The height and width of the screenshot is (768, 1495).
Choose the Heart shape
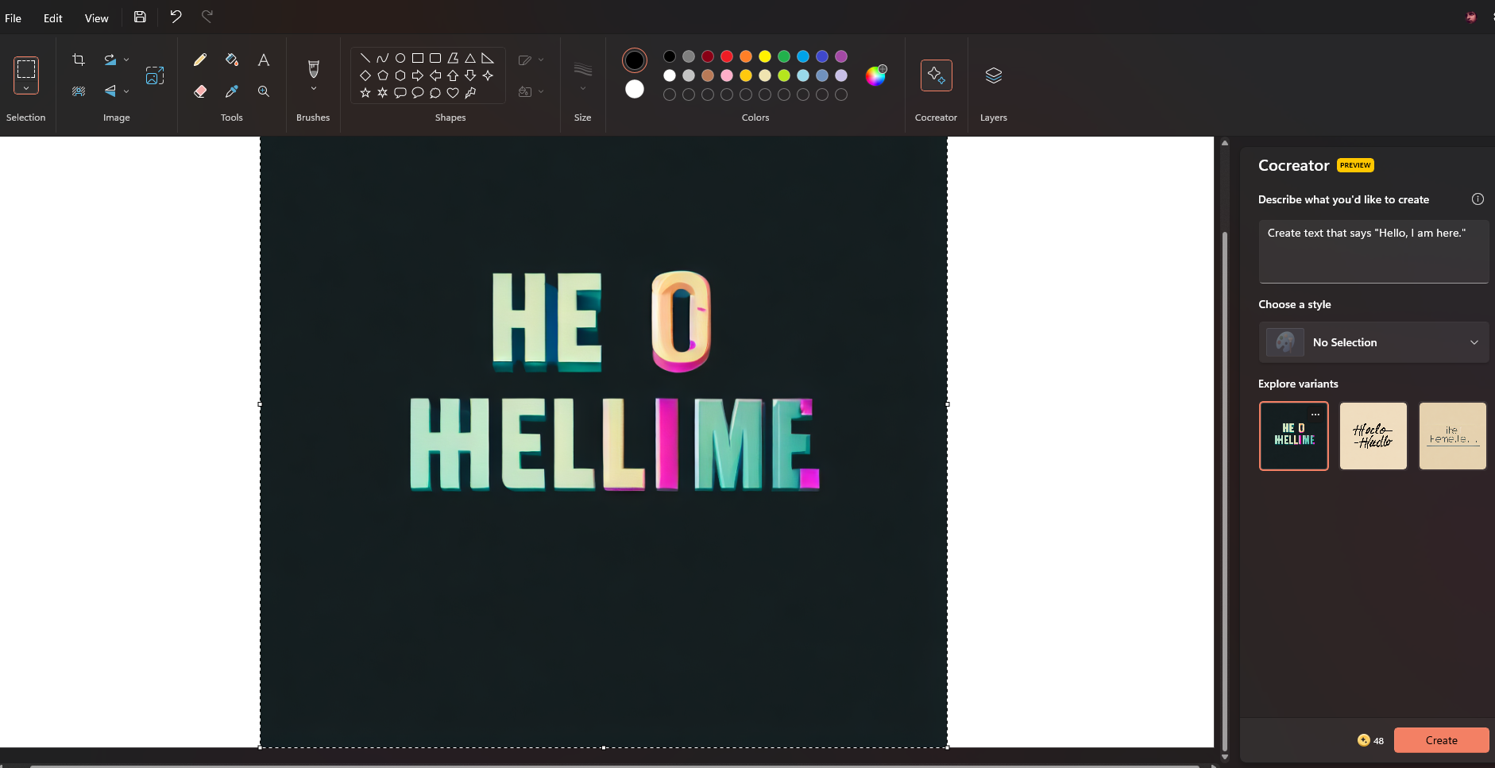click(x=453, y=93)
